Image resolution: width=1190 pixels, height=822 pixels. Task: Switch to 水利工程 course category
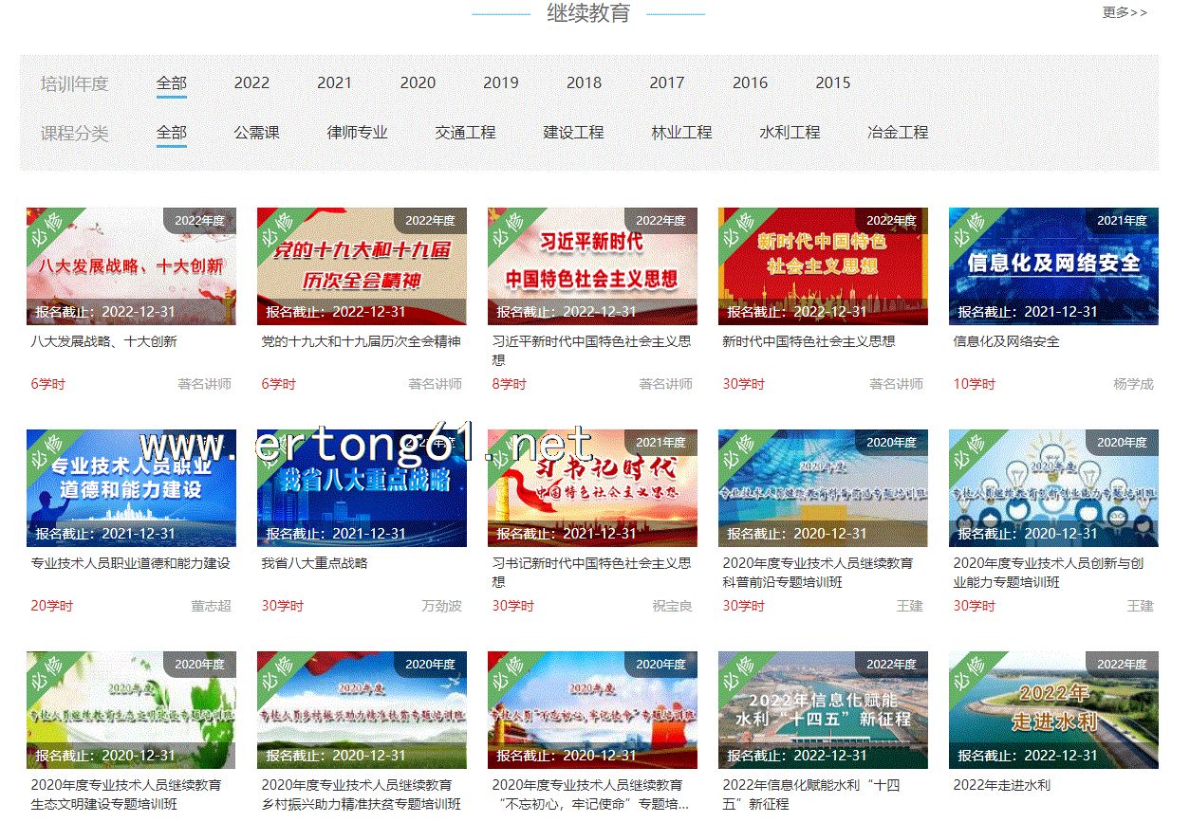point(790,133)
